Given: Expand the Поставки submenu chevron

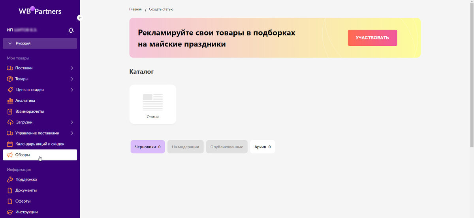Looking at the screenshot, I should coord(72,68).
